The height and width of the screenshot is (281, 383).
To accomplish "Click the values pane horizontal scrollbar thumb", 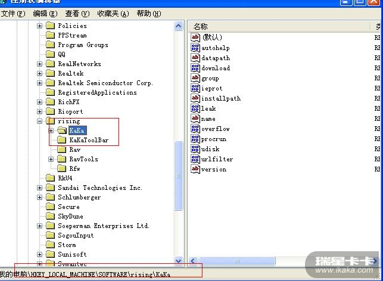I will coord(236,261).
